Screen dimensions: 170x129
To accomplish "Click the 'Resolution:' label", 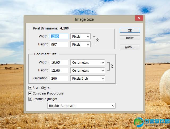I will point(41,78).
